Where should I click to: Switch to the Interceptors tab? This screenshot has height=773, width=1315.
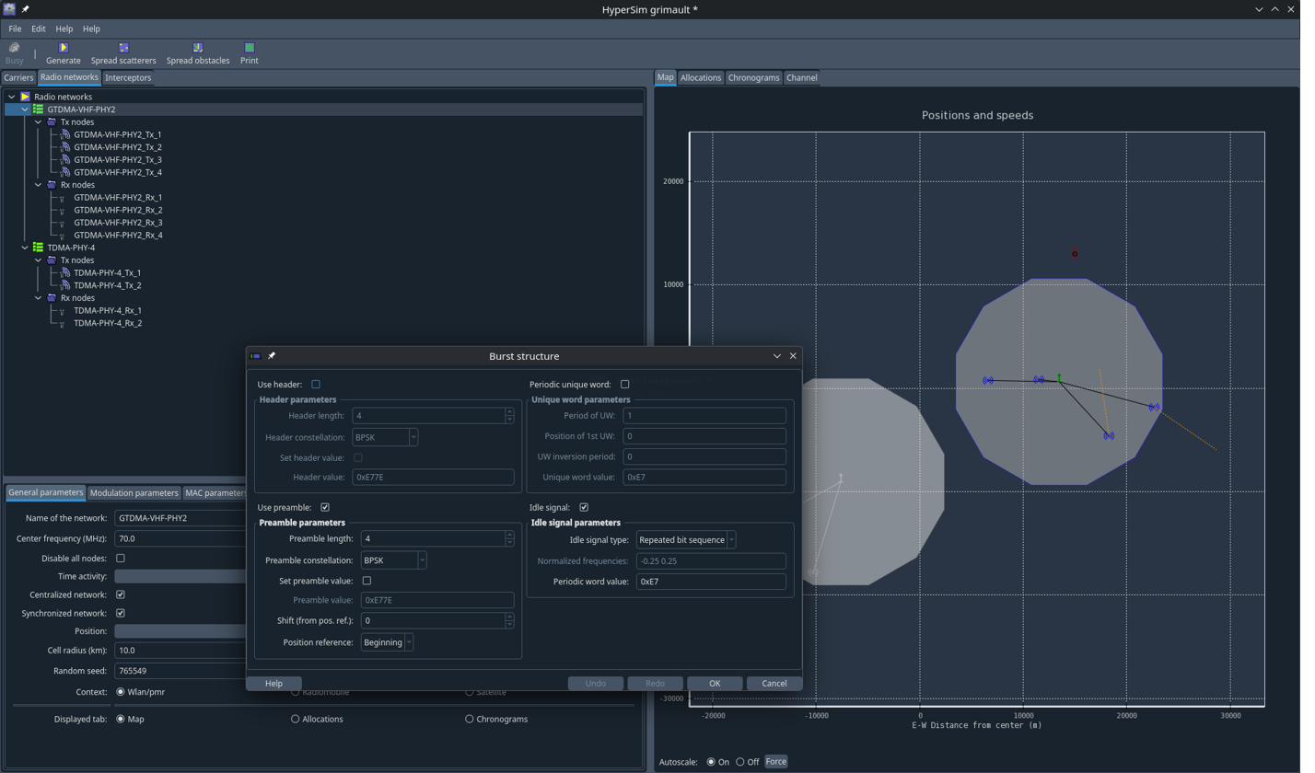click(x=128, y=78)
